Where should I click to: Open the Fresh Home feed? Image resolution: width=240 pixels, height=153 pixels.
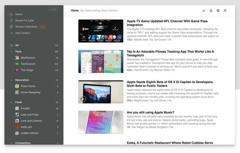click(x=28, y=86)
